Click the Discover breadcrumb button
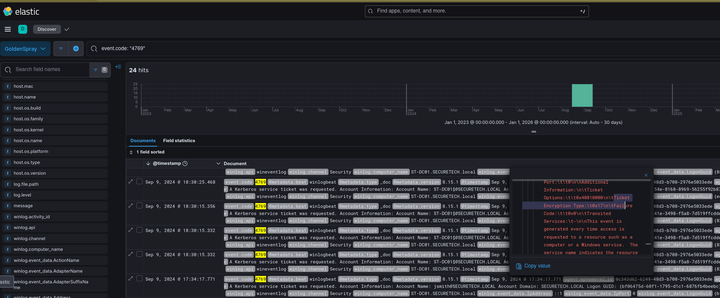Screen dimensions: 720x298 pos(47,29)
